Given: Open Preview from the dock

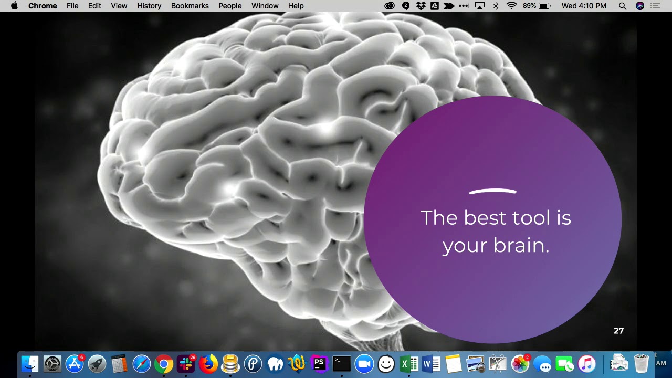Looking at the screenshot, I should [x=476, y=363].
